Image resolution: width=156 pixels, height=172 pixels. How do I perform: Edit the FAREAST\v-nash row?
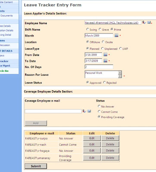point(92,144)
